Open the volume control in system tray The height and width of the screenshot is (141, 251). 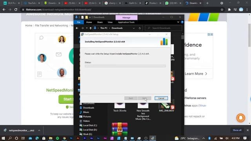pyautogui.click(x=227, y=138)
